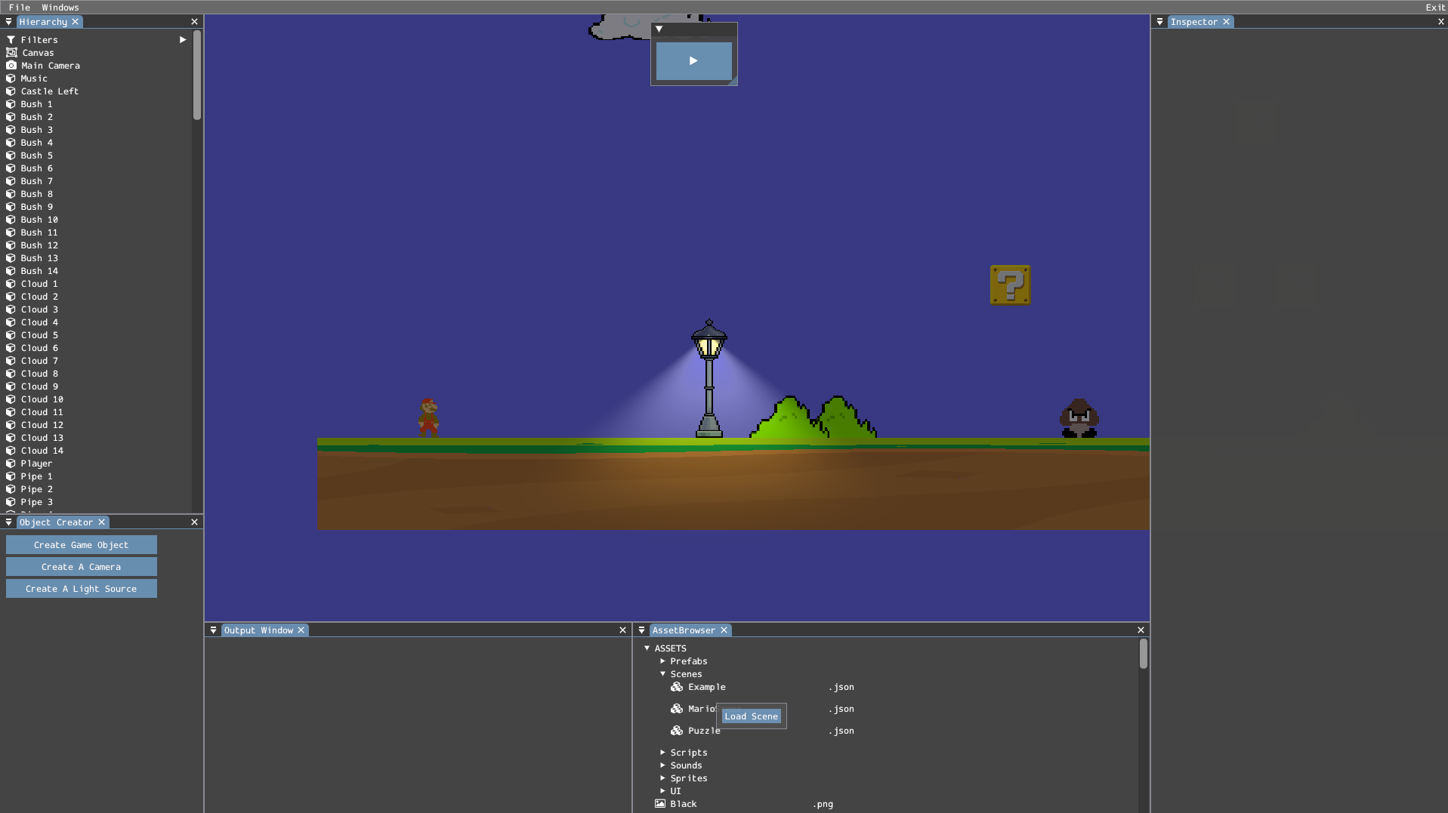Image resolution: width=1448 pixels, height=813 pixels.
Task: Click Create Game Object button
Action: click(x=82, y=545)
